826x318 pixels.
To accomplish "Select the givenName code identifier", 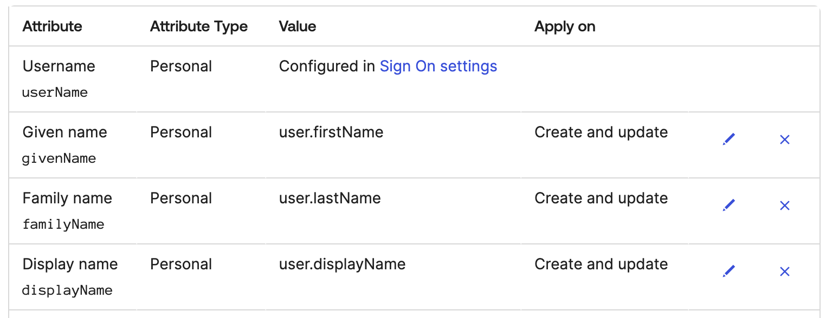I will click(x=59, y=158).
